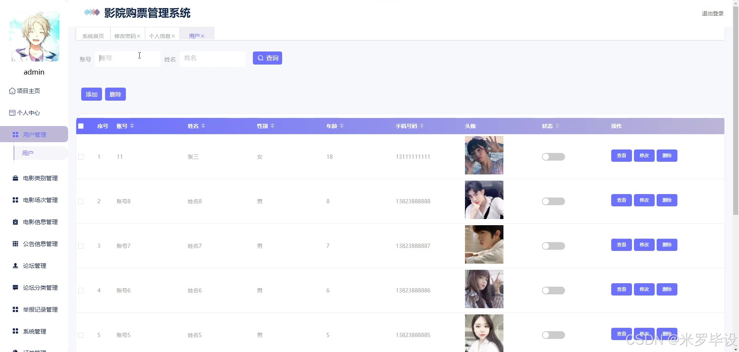The width and height of the screenshot is (739, 352).
Task: Toggle the status switch for 张三
Action: pos(553,157)
